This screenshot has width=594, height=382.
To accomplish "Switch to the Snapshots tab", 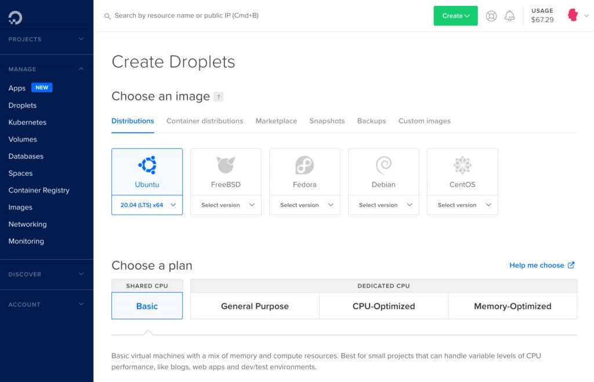I will coord(327,121).
